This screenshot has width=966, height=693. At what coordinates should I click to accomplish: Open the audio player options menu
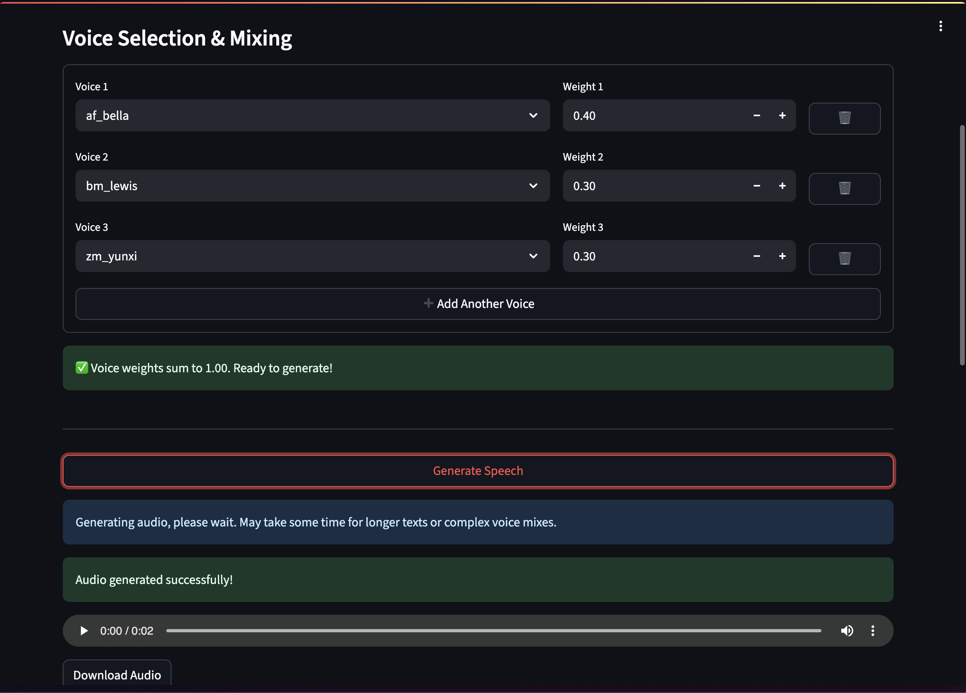[x=872, y=631]
